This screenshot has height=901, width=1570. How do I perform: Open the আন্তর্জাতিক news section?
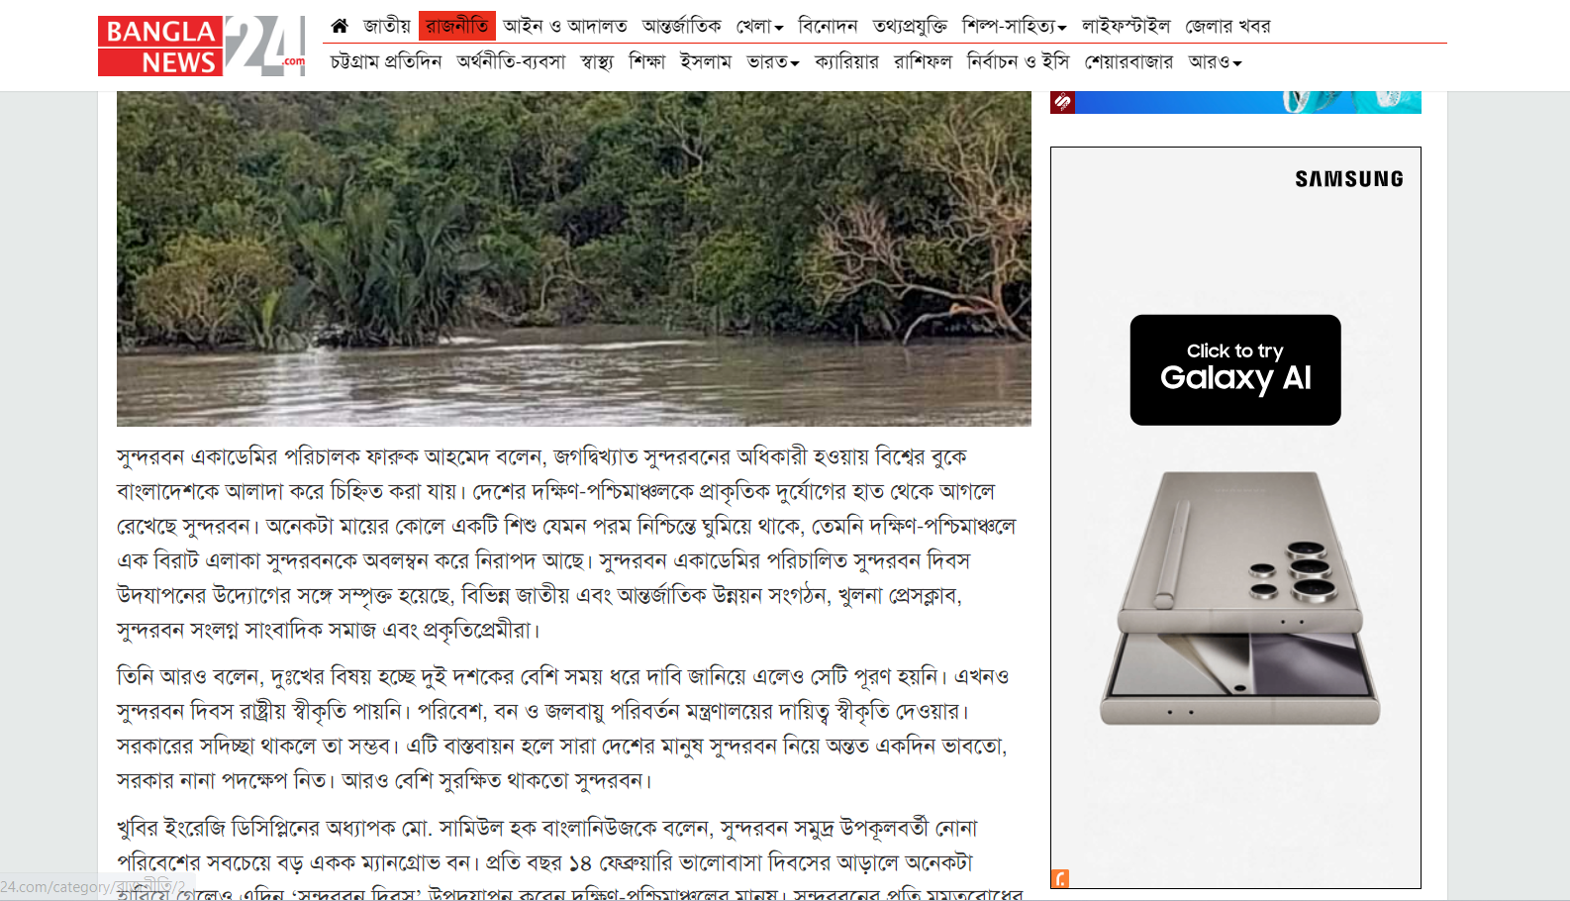pos(681,26)
